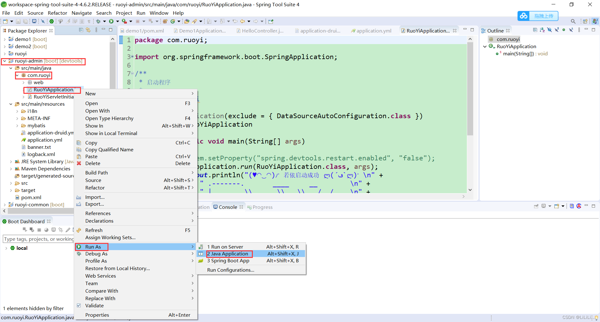Select the Java perspective icon
The width and height of the screenshot is (600, 322).
pyautogui.click(x=595, y=21)
